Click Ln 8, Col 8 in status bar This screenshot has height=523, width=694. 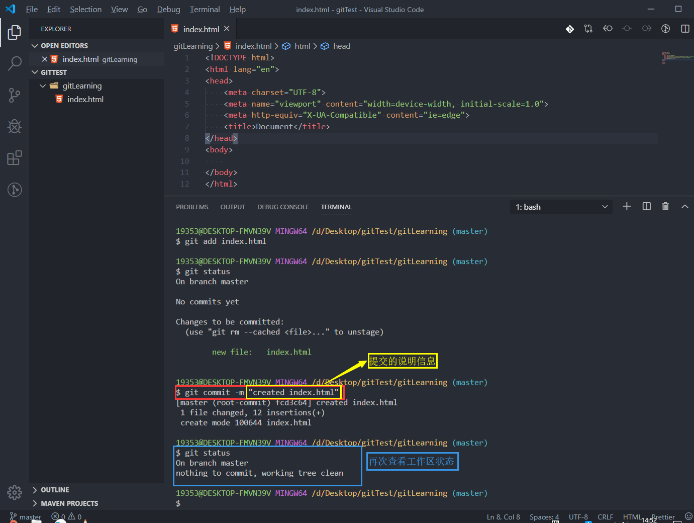coord(503,517)
